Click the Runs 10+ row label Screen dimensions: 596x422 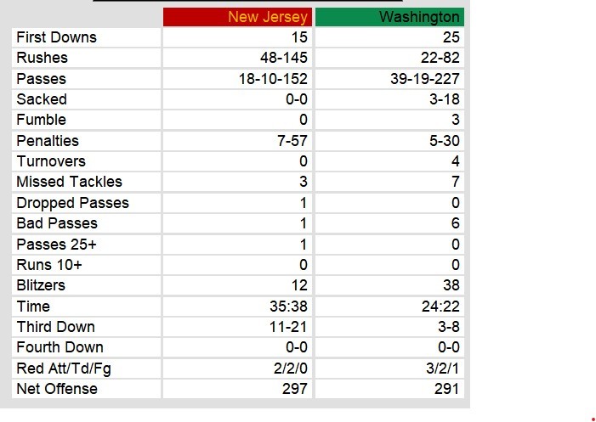49,265
